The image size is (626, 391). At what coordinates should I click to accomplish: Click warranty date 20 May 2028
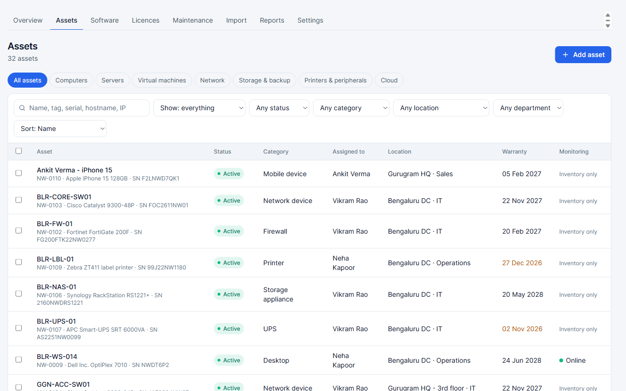(x=523, y=294)
